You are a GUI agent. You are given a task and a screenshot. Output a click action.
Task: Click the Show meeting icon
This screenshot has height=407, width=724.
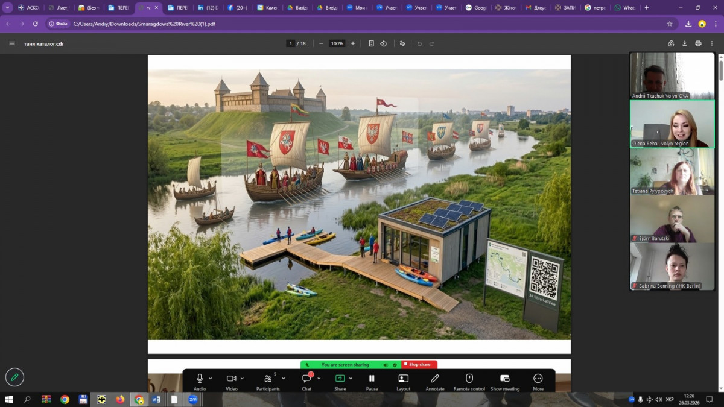pos(505,379)
